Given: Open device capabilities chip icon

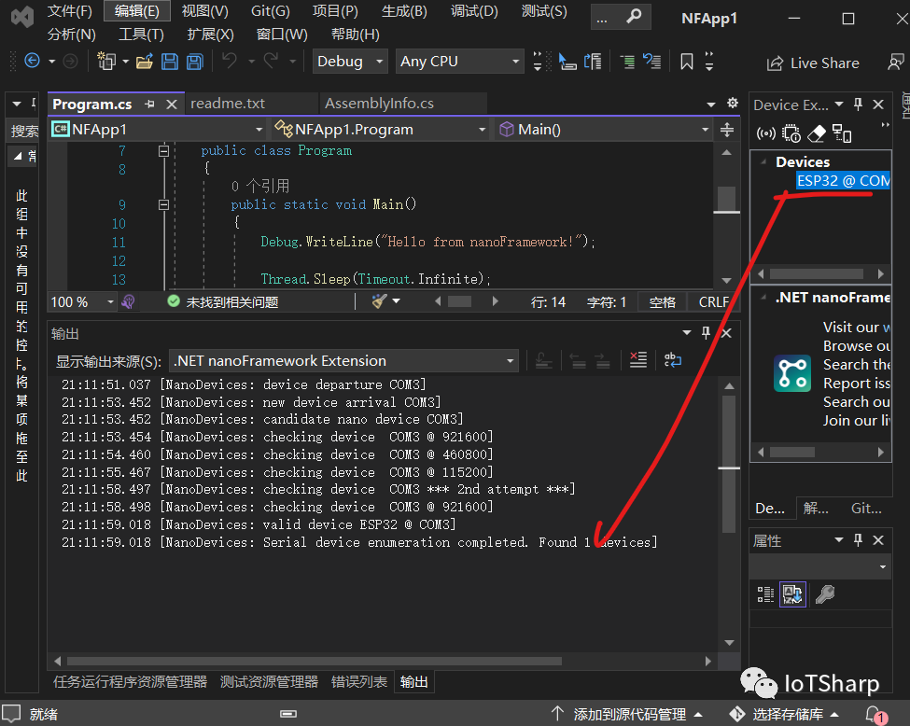Looking at the screenshot, I should 791,133.
